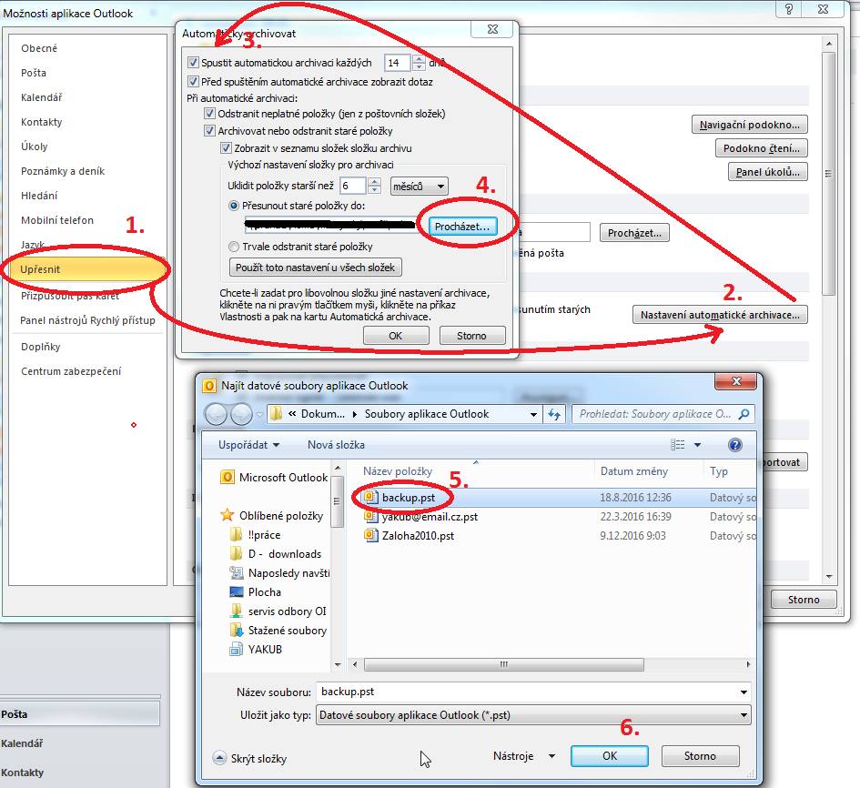Select Upřesnit in options sidebar
The image size is (860, 788).
pyautogui.click(x=87, y=269)
